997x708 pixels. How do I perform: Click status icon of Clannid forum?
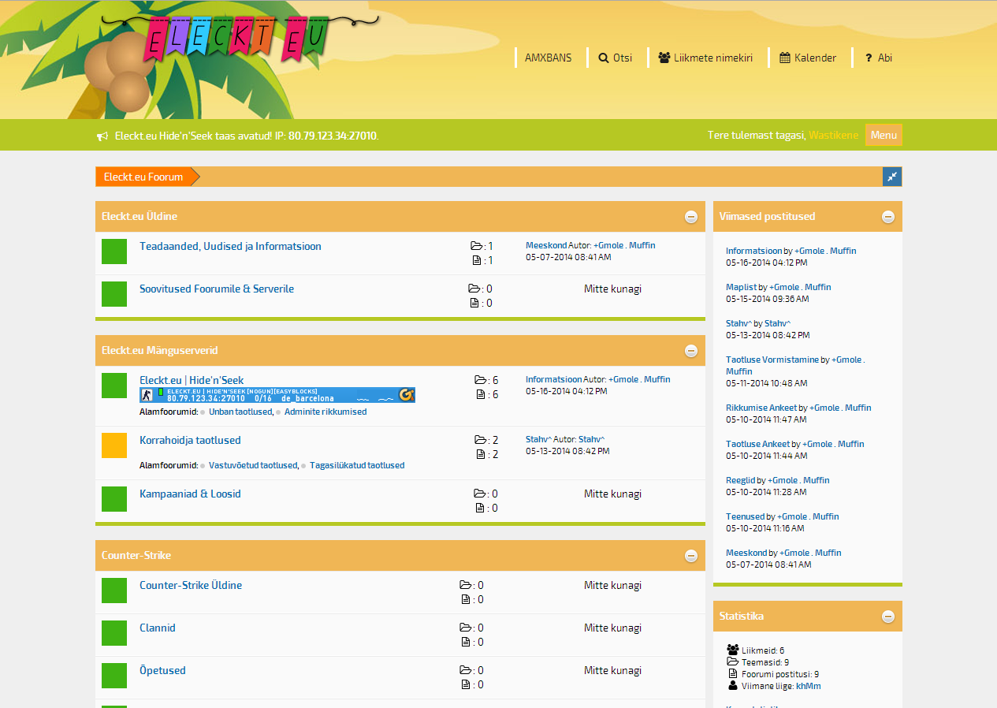click(x=114, y=633)
